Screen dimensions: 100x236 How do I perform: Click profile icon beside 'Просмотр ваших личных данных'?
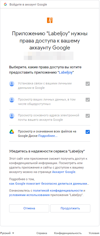12,100
